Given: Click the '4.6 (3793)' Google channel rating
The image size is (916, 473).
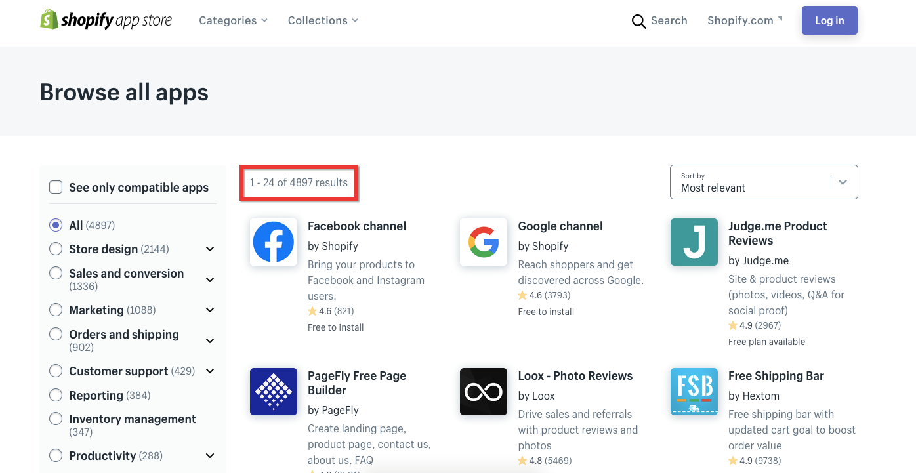Looking at the screenshot, I should click(x=545, y=295).
